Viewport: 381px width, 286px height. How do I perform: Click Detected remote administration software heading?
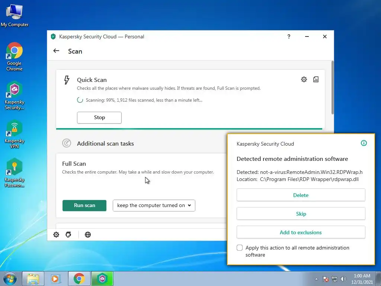tap(292, 159)
